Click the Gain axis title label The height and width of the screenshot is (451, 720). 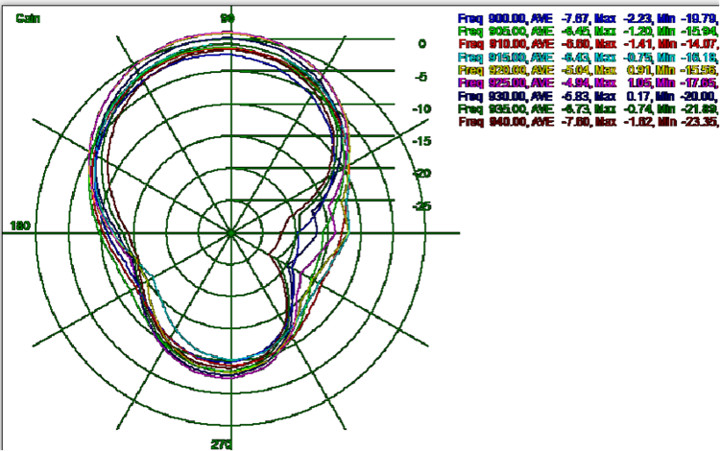27,19
